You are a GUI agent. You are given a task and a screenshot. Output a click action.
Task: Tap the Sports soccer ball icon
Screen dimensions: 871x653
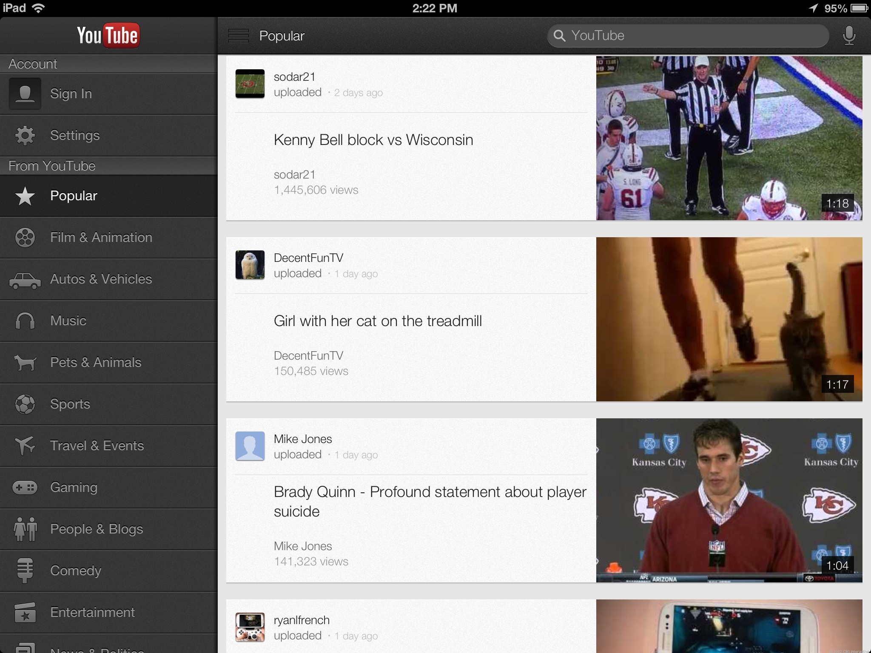pos(25,404)
